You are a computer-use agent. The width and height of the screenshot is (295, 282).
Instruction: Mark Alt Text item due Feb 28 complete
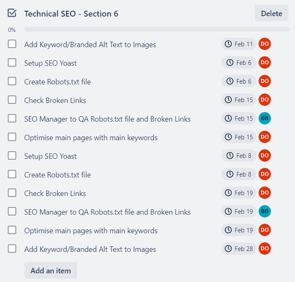(12, 249)
